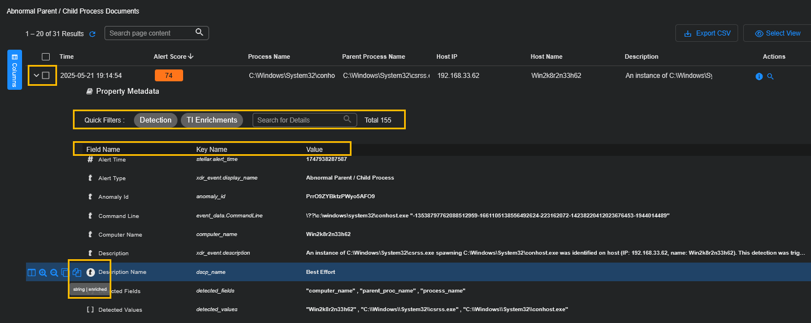Screen dimensions: 811x323
Task: Toggle the TI Enrichments quick filter
Action: [212, 120]
